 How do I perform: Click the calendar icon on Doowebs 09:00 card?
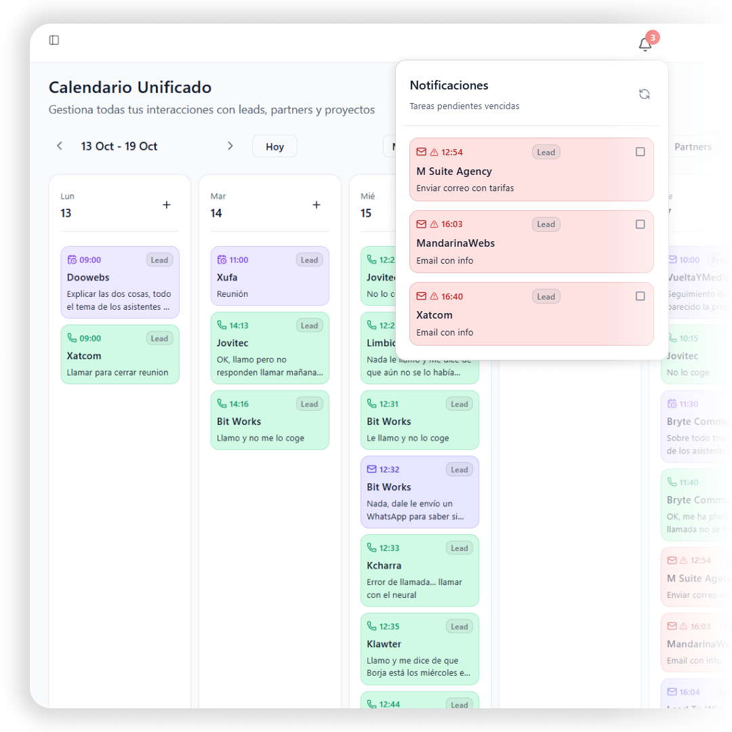point(72,260)
